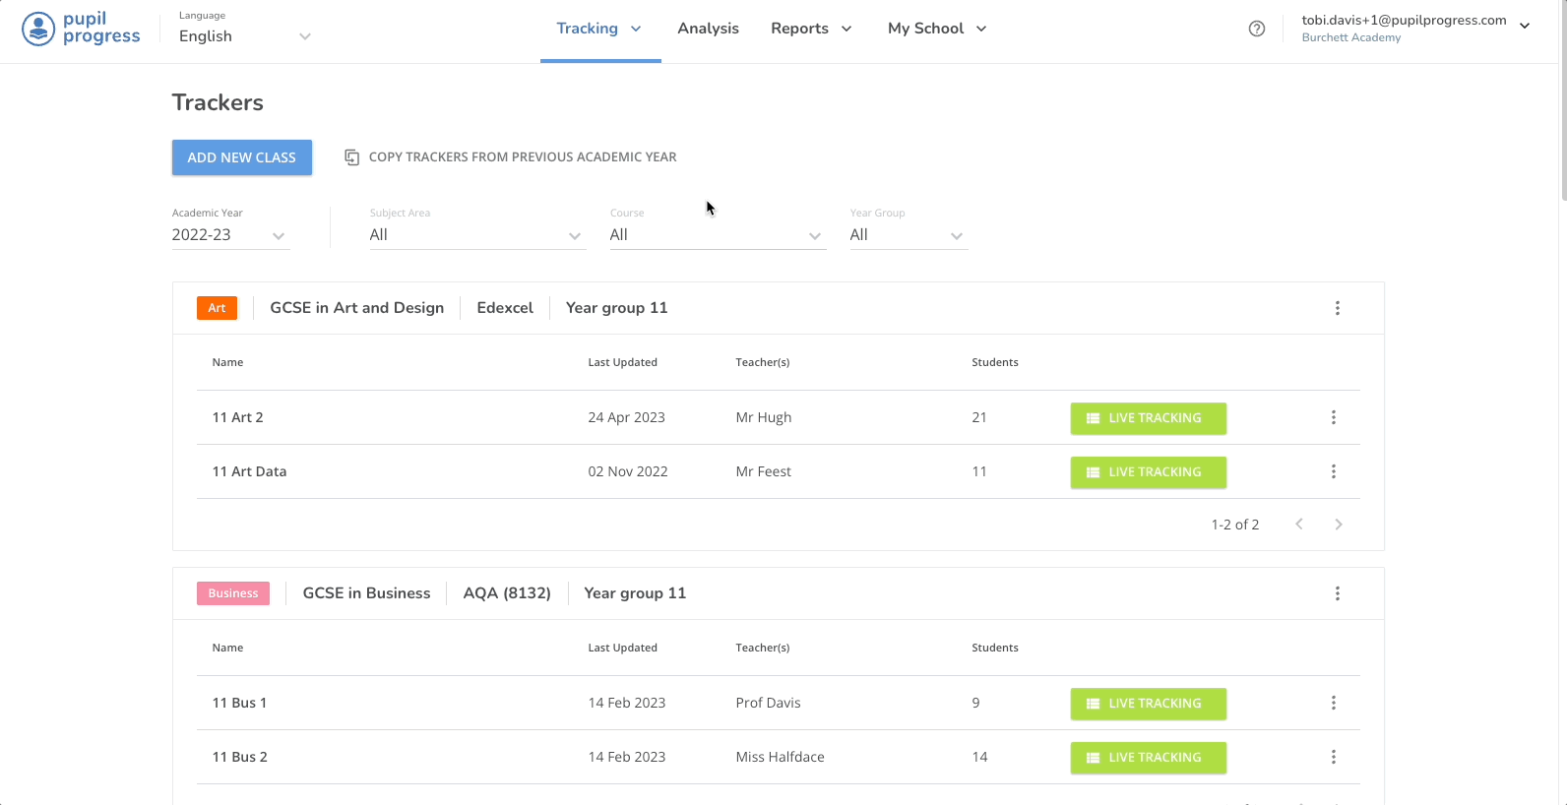1567x805 pixels.
Task: Open the Art tracker group options menu
Action: [x=1337, y=308]
